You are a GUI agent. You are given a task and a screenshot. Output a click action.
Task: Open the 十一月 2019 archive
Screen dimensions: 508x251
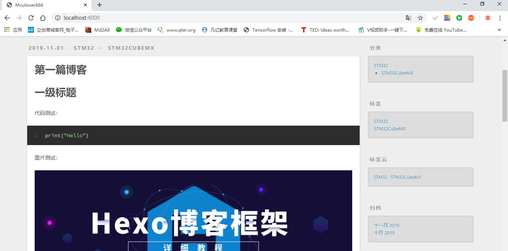[386, 225]
